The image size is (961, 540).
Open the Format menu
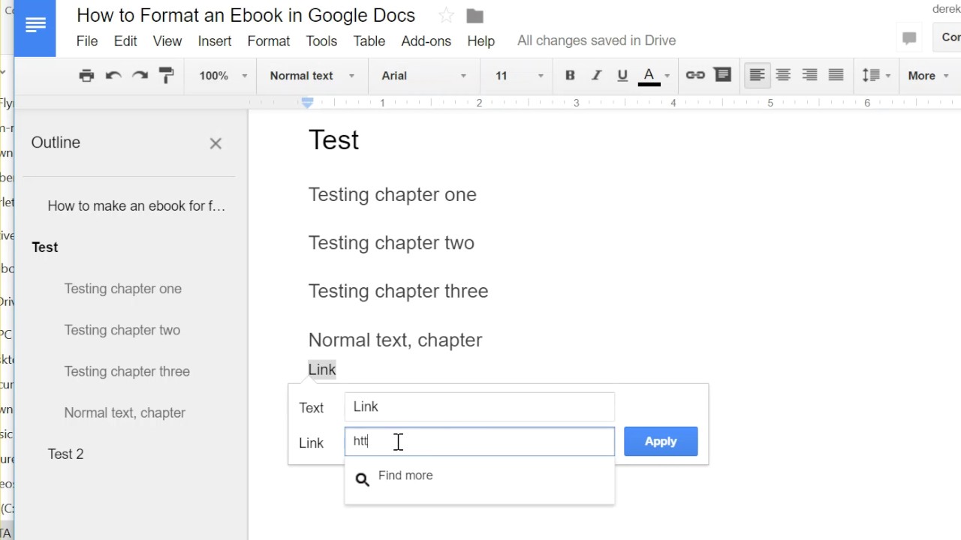(268, 41)
